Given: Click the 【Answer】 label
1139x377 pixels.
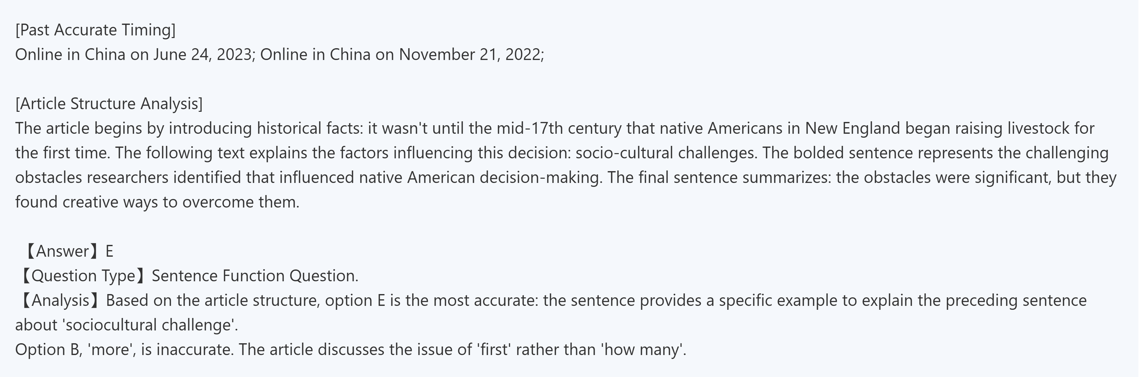Looking at the screenshot, I should click(x=62, y=251).
